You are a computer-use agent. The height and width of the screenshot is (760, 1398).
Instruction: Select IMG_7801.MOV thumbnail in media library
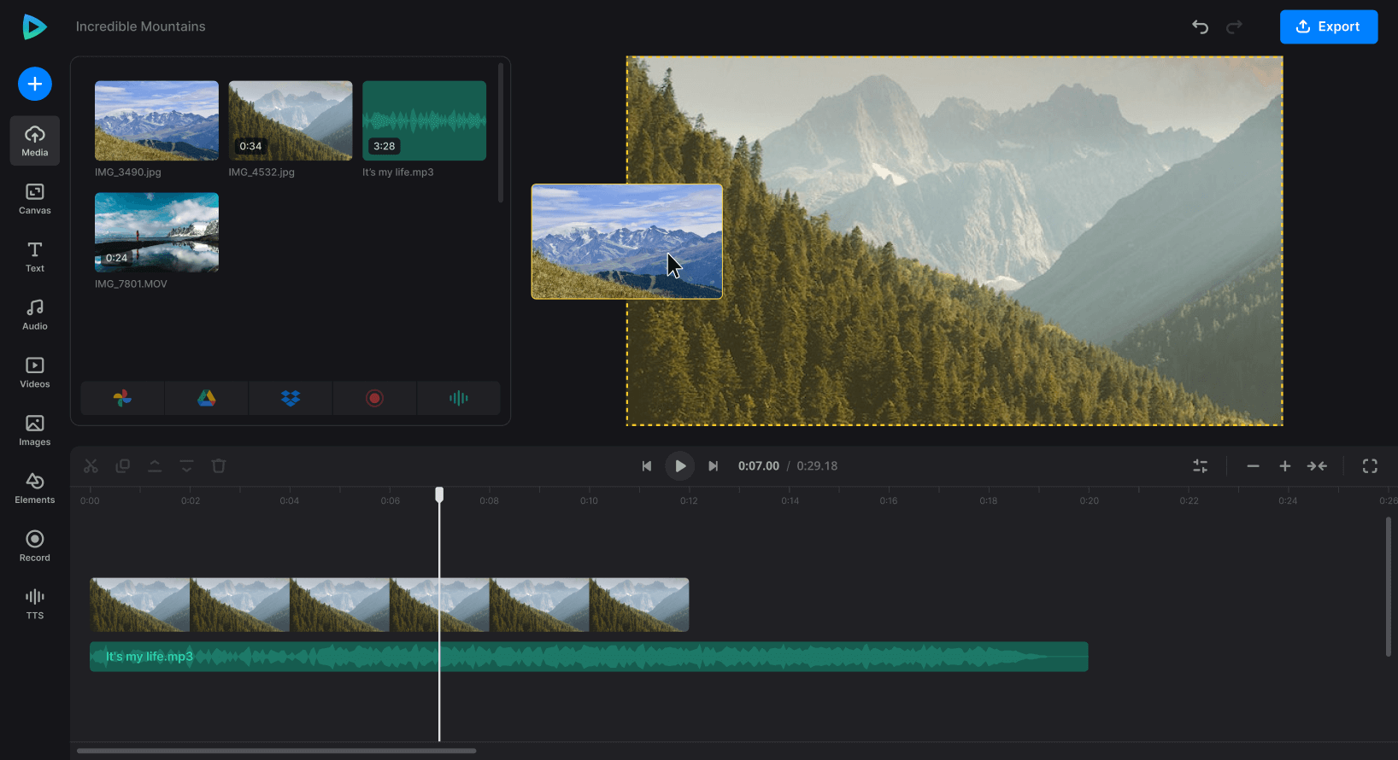point(156,232)
